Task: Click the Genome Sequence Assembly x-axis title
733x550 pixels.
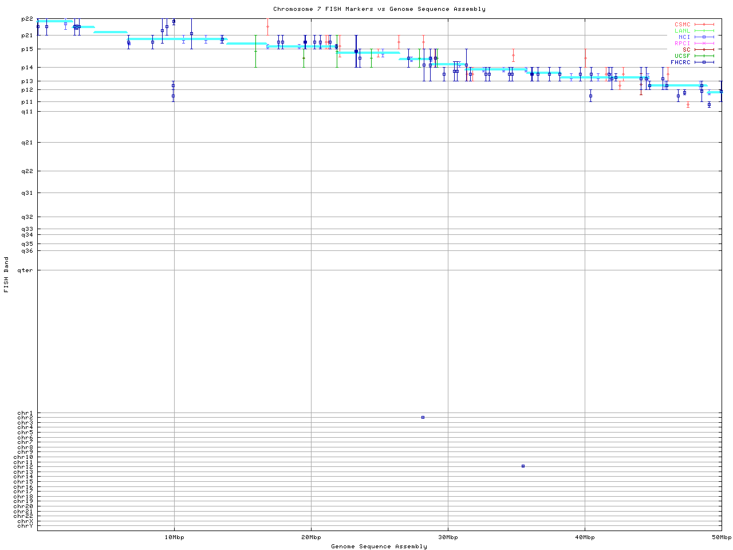Action: (x=379, y=547)
